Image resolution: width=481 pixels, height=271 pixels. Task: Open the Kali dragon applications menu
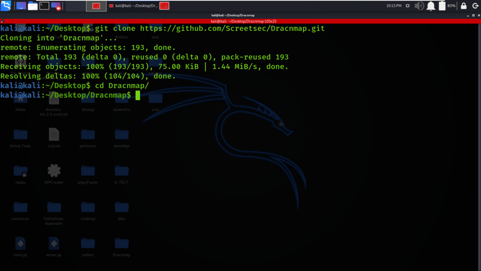coord(5,5)
